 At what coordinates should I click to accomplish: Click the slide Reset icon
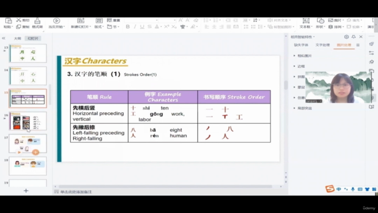[110, 20]
